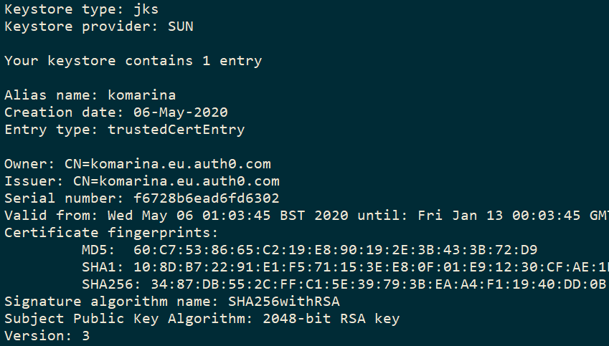Click the SHA1 fingerprint value
The width and height of the screenshot is (609, 346).
pos(372,267)
